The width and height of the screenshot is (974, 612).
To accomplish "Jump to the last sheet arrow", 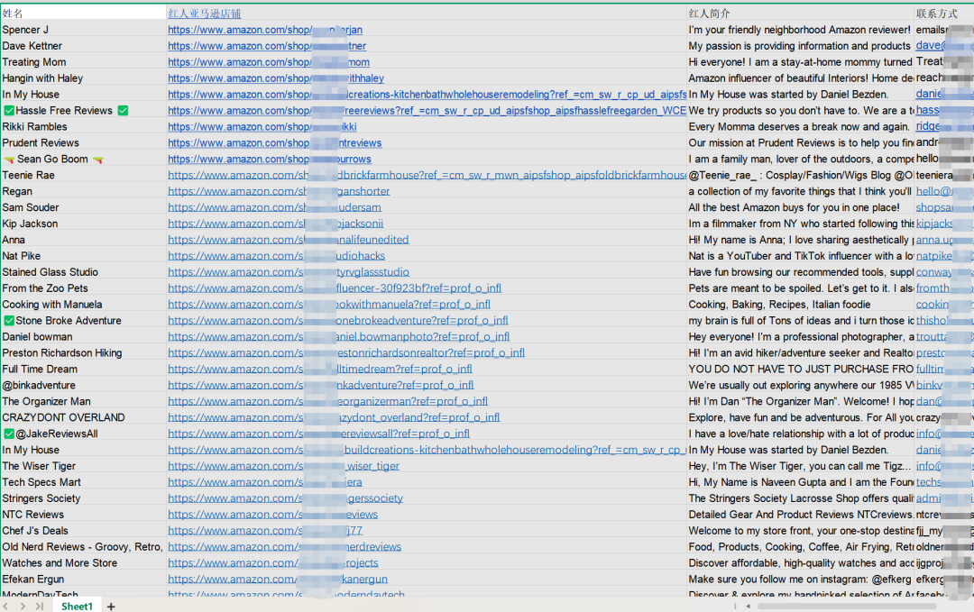I will (x=40, y=607).
